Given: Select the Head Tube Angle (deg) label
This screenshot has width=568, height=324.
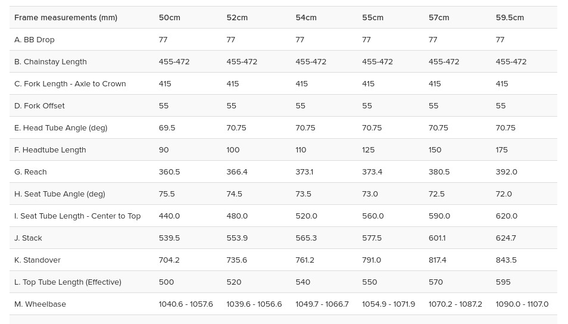Looking at the screenshot, I should (x=61, y=127).
